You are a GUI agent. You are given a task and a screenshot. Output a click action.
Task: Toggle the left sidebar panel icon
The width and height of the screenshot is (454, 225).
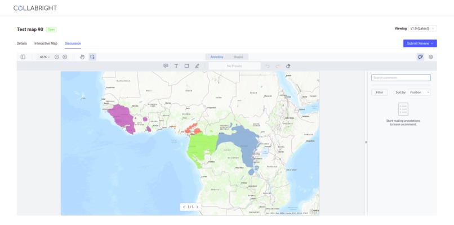pyautogui.click(x=23, y=57)
